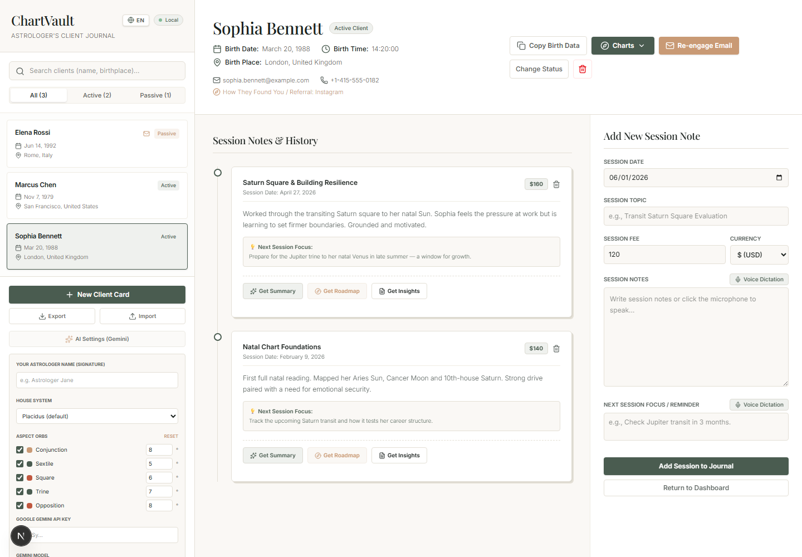
Task: Get Roadmap for Saturn Square session
Action: point(337,291)
